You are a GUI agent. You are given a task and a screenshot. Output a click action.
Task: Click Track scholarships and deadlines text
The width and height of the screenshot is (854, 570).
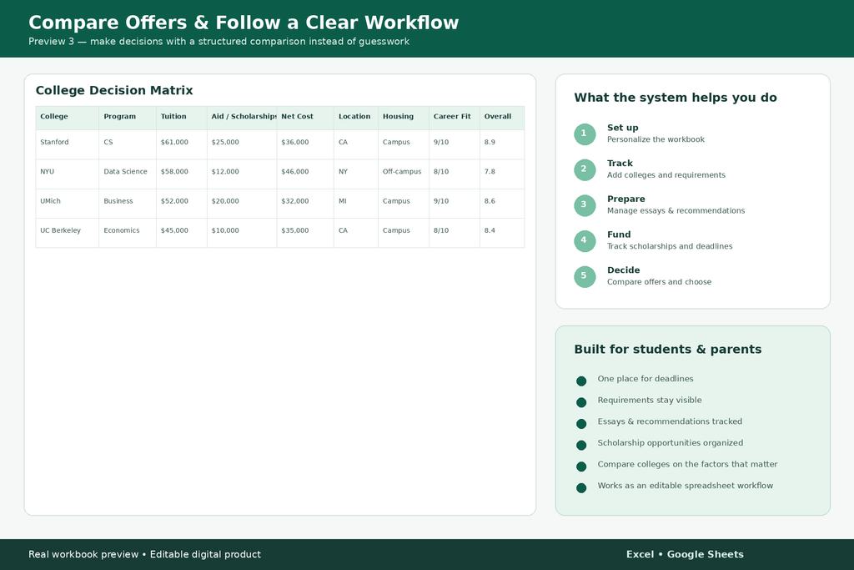(x=670, y=246)
